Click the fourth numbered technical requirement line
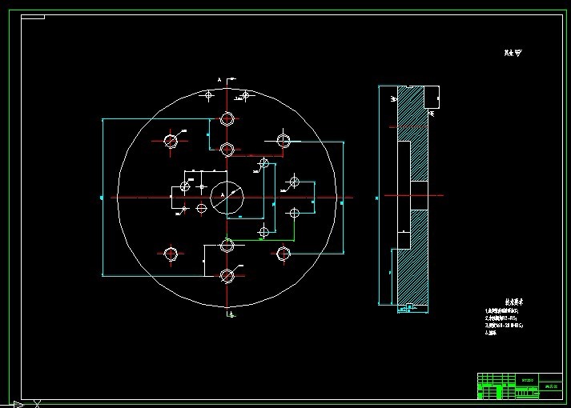The height and width of the screenshot is (408, 571). point(491,332)
